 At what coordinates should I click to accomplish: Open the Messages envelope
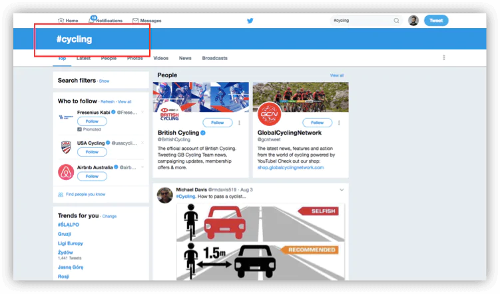click(136, 21)
